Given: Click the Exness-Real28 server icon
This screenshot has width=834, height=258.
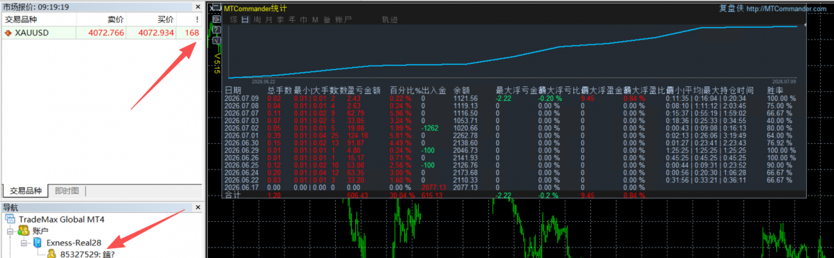Looking at the screenshot, I should [37, 243].
